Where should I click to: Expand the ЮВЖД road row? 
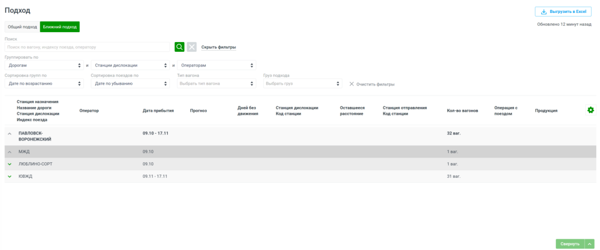click(x=10, y=176)
